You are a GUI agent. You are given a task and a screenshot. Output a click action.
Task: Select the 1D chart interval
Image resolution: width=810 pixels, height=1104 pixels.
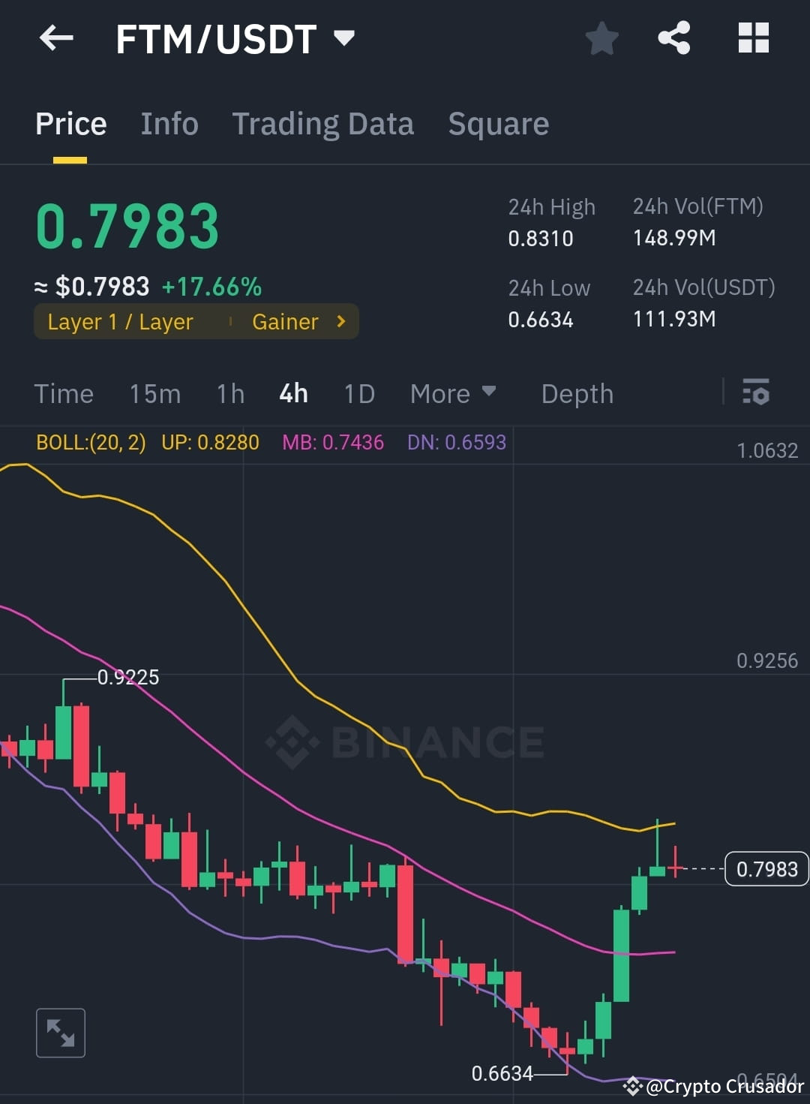point(358,393)
